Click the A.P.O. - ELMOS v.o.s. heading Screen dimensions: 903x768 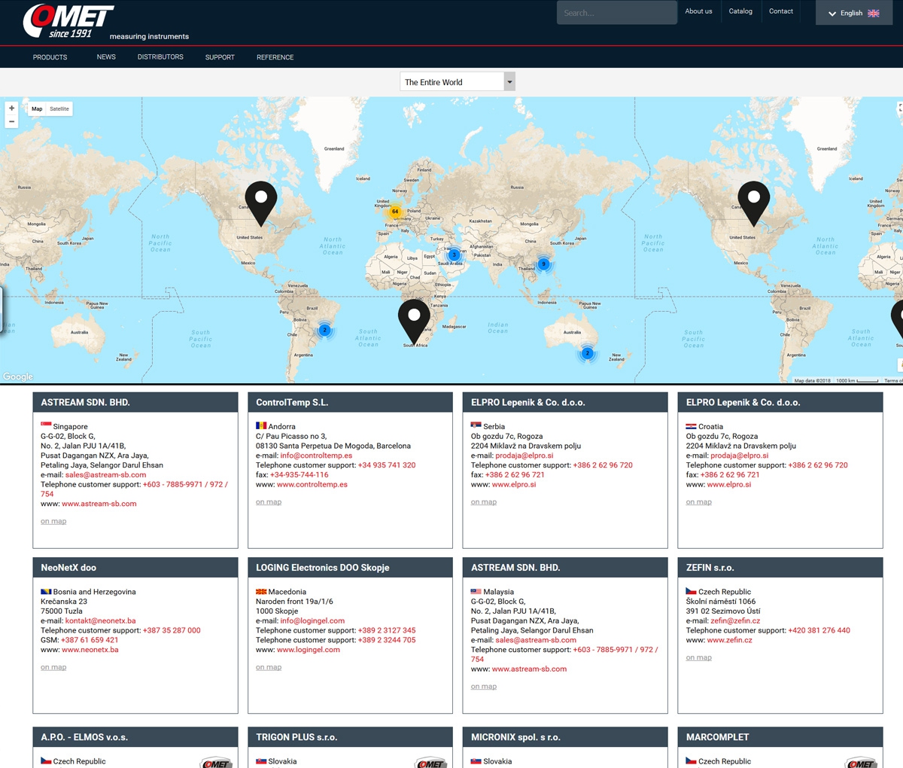84,737
